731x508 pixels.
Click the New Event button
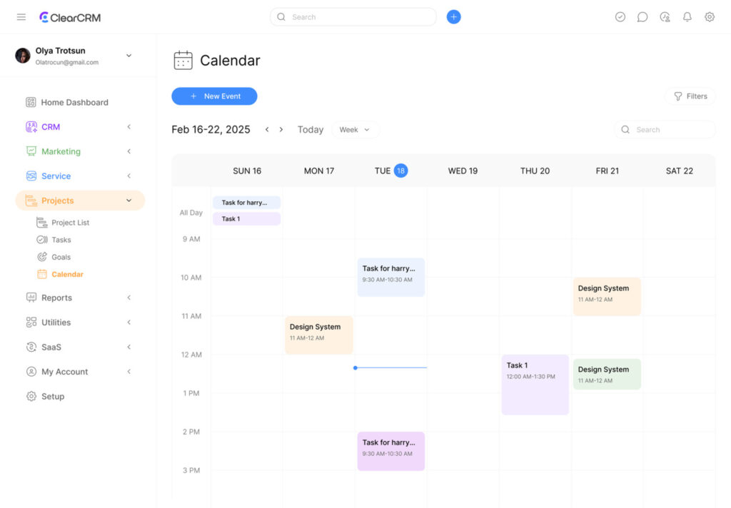214,96
